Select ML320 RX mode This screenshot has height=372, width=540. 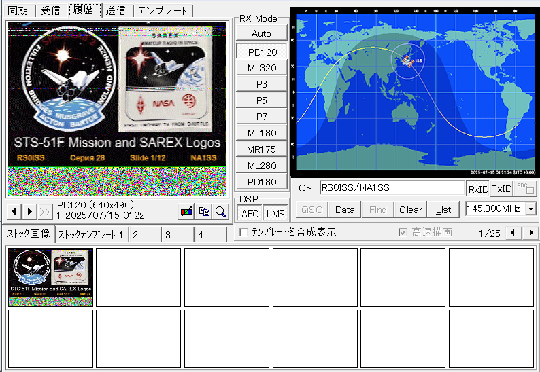261,68
